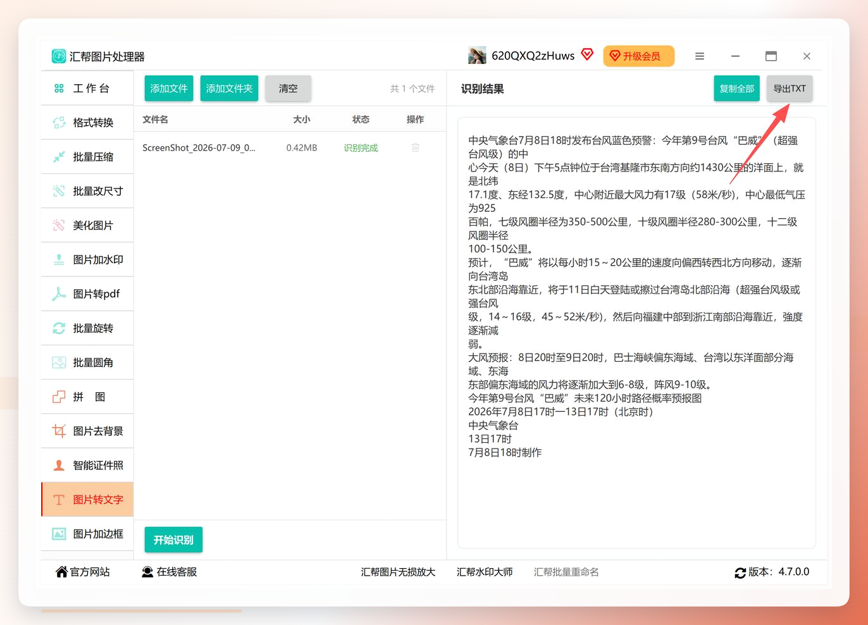This screenshot has height=625, width=868.
Task: Click inside the recognized text result area
Action: pos(636,333)
